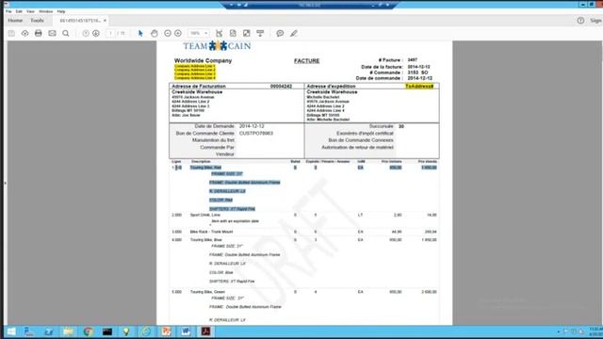This screenshot has width=603, height=339.
Task: Switch to the Tools tab
Action: point(38,21)
